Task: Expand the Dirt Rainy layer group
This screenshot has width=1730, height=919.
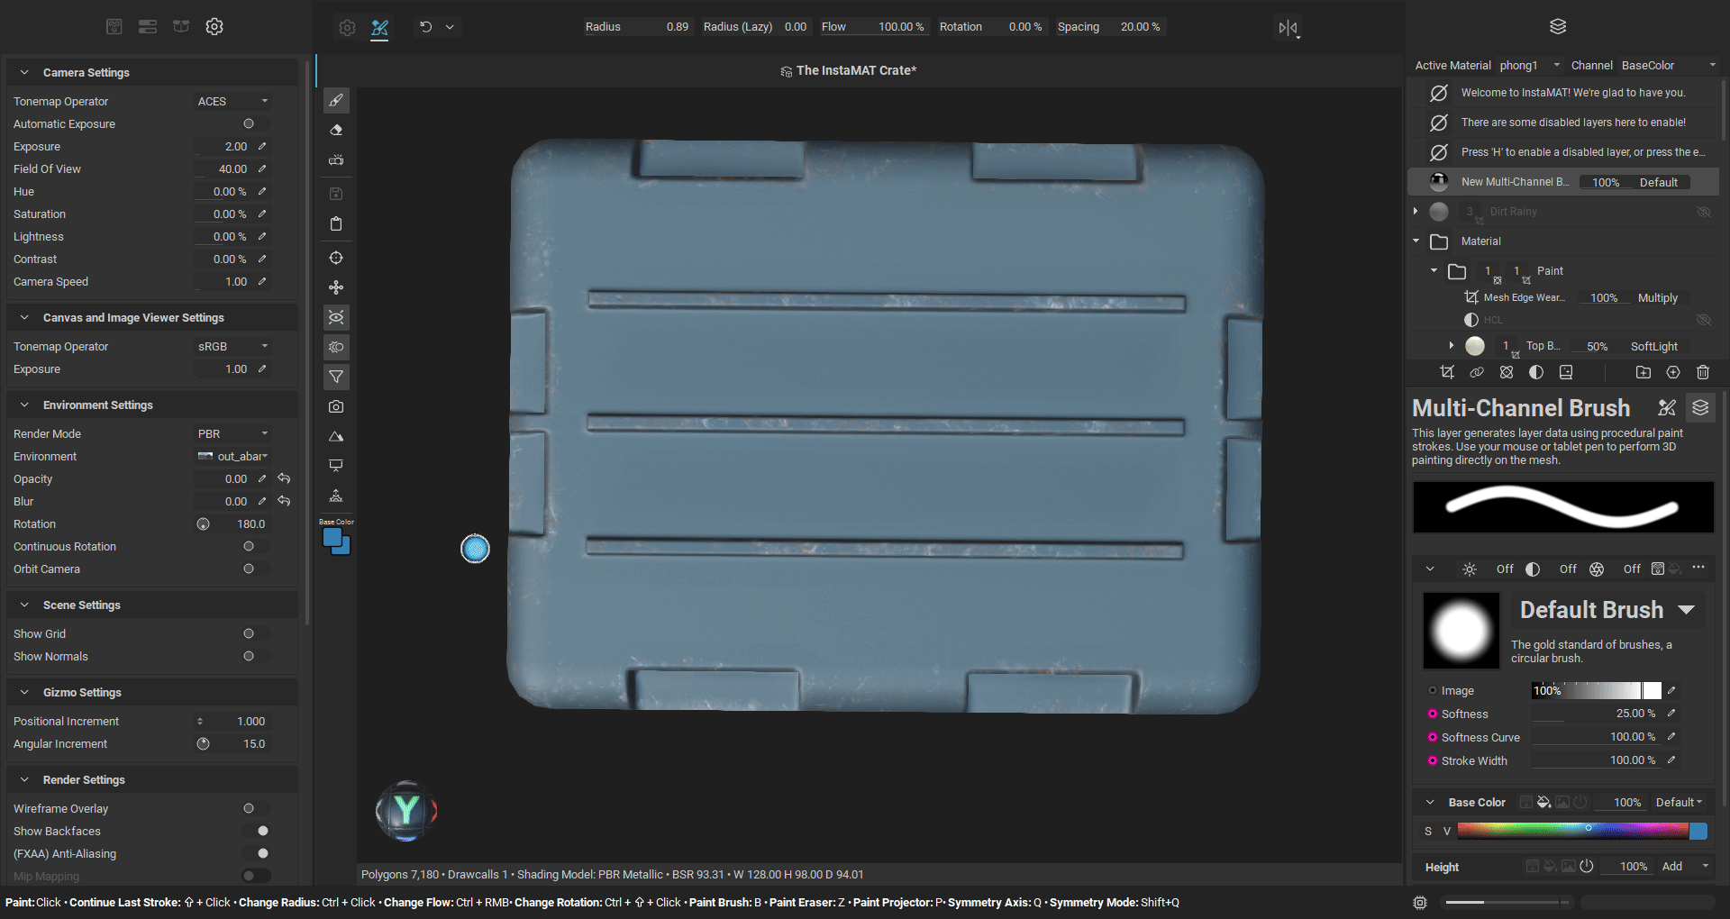Action: coord(1416,212)
